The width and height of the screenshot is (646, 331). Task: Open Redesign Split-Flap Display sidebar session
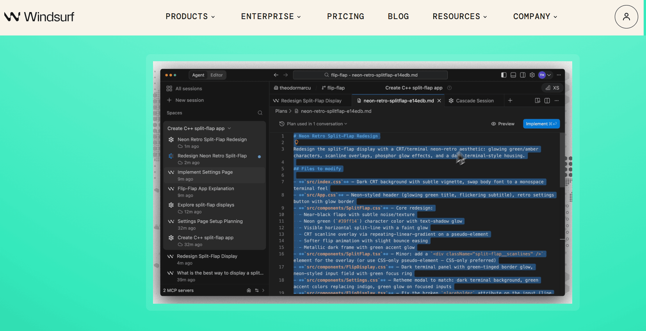(x=214, y=259)
